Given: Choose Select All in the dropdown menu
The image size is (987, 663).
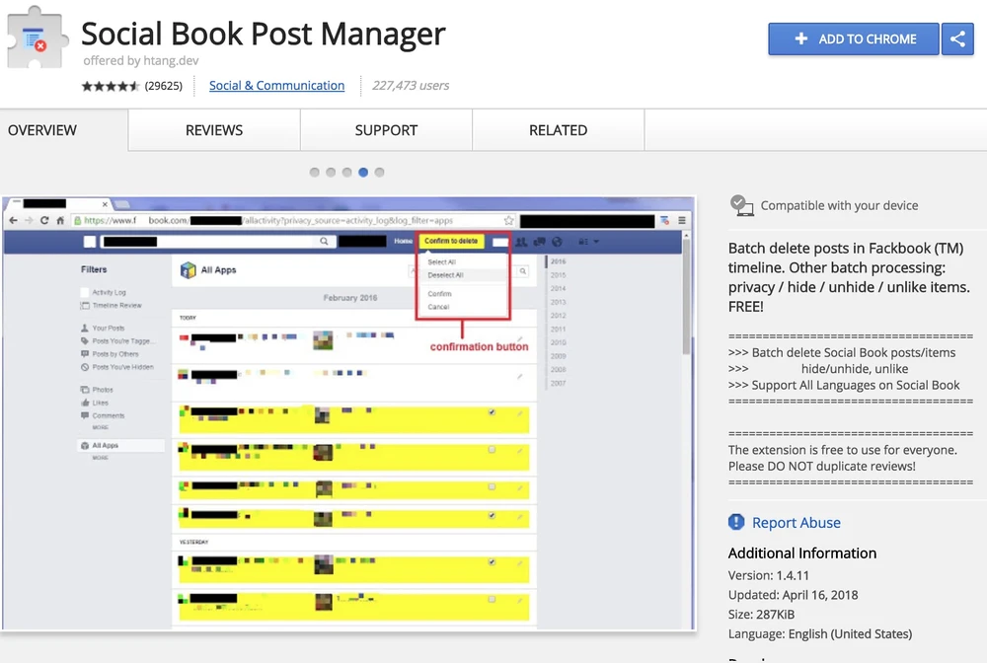Looking at the screenshot, I should pyautogui.click(x=442, y=261).
